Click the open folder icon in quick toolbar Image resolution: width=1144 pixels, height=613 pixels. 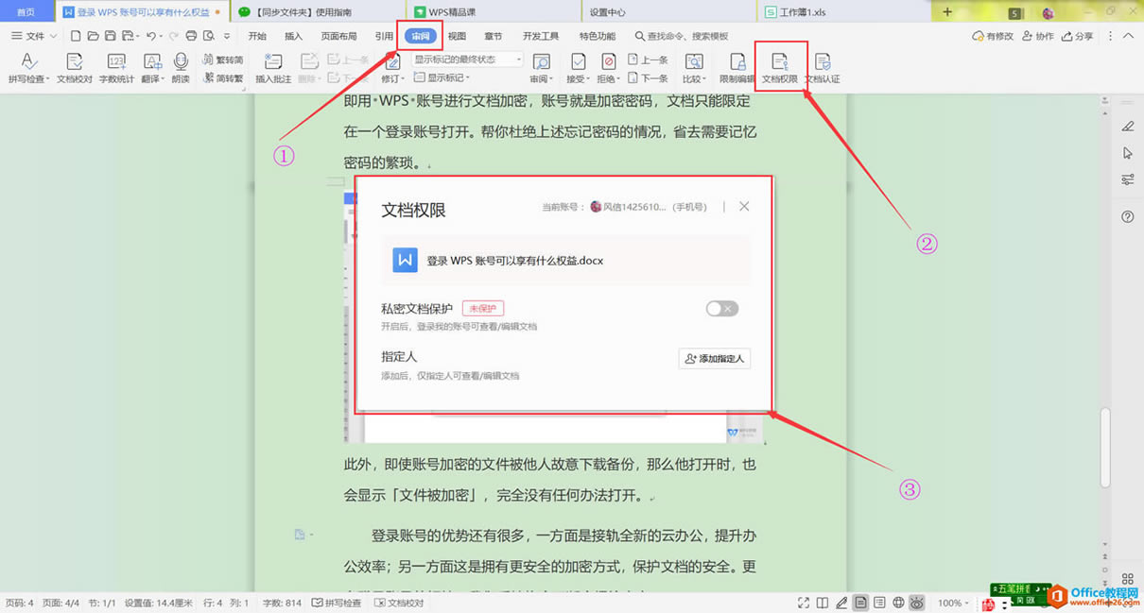[93, 36]
